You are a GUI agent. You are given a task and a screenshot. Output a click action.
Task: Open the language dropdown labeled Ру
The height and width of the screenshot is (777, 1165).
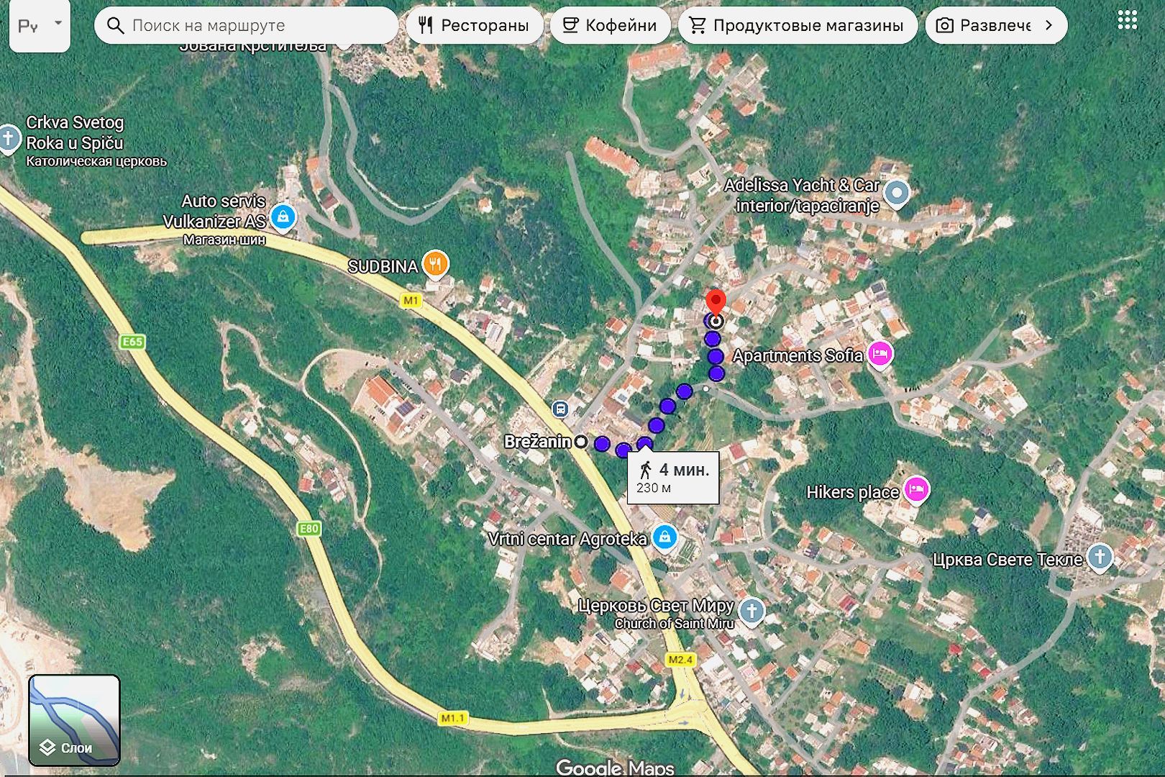coord(40,26)
